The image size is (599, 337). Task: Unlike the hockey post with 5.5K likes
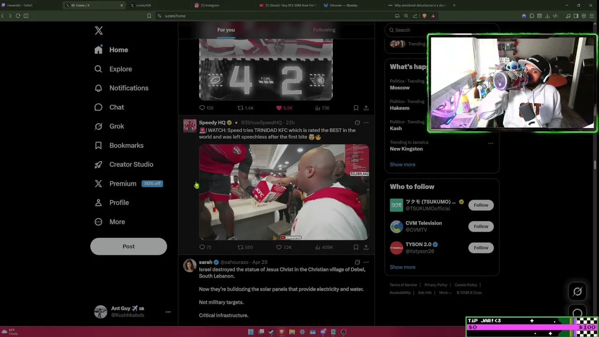click(x=284, y=108)
